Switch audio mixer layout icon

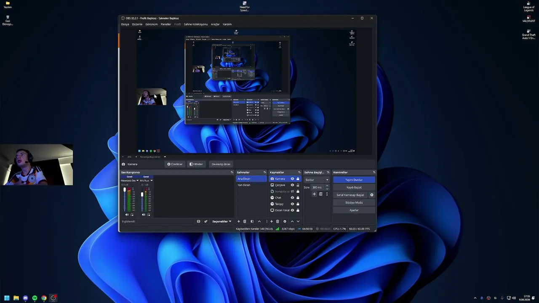click(x=198, y=221)
